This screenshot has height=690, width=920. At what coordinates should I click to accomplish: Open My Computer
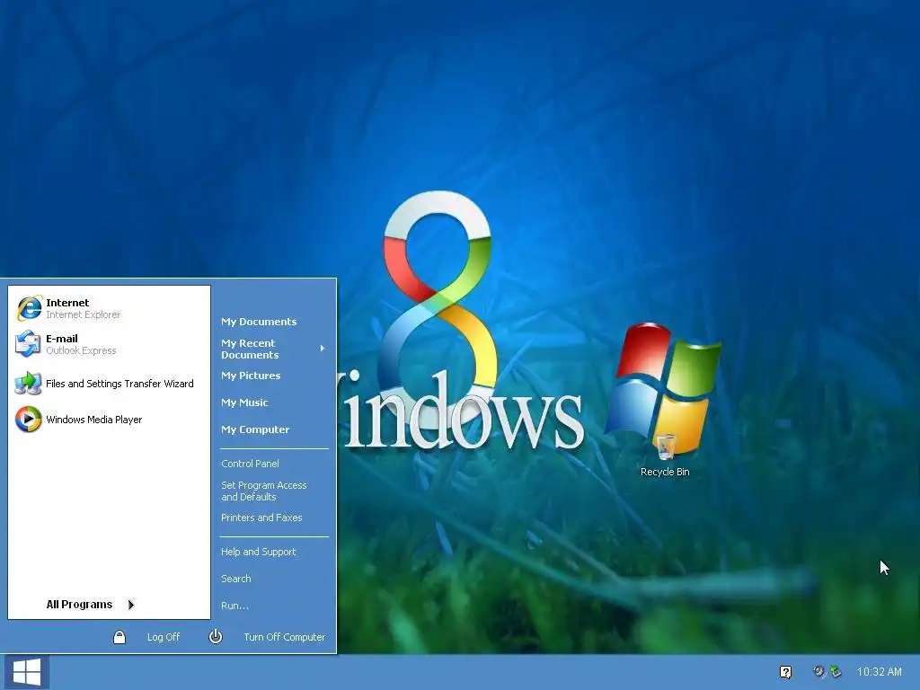click(x=255, y=429)
